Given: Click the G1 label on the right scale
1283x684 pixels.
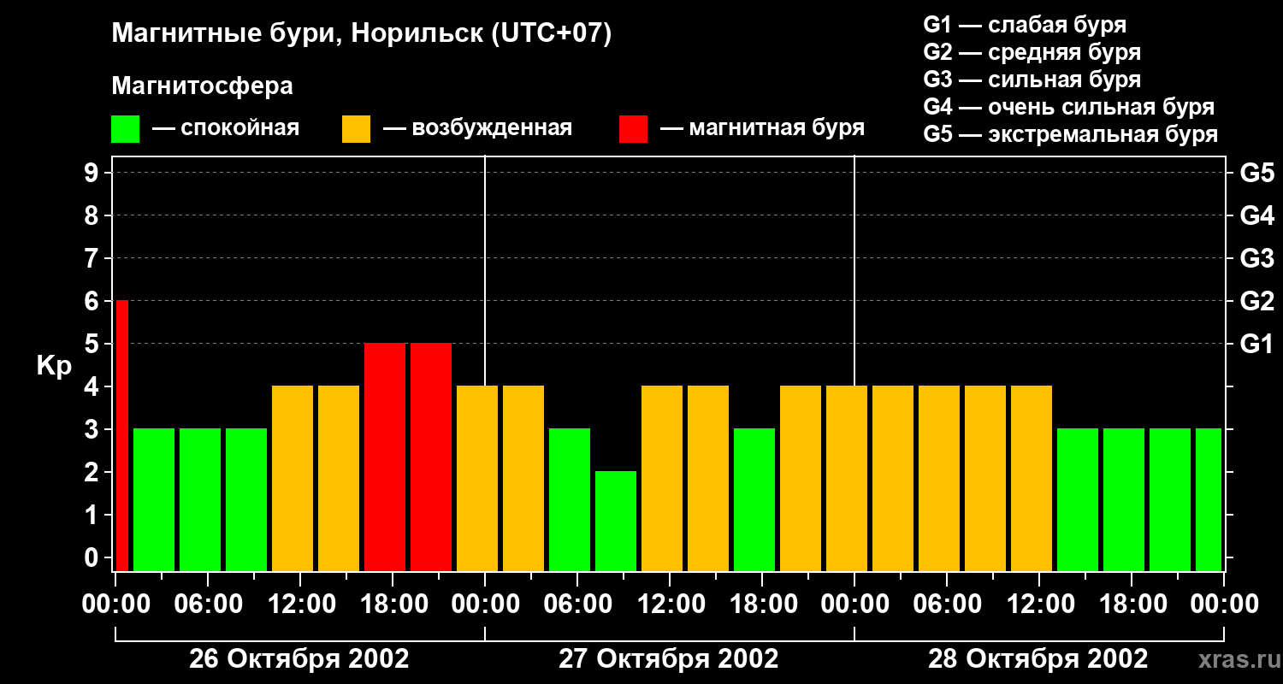Looking at the screenshot, I should coord(1257,344).
